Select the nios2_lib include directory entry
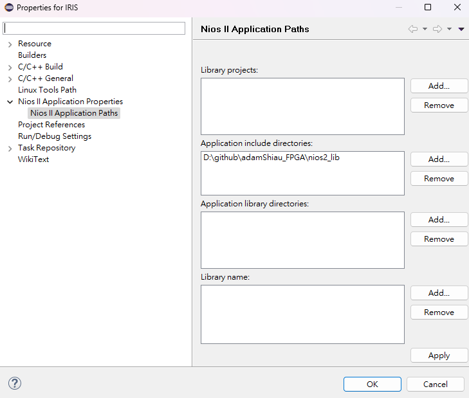The width and height of the screenshot is (469, 398). pyautogui.click(x=271, y=158)
